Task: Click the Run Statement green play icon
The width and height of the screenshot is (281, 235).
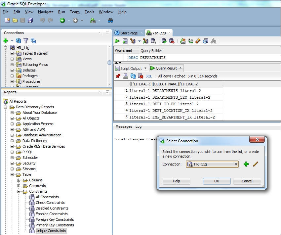Action: 117,41
